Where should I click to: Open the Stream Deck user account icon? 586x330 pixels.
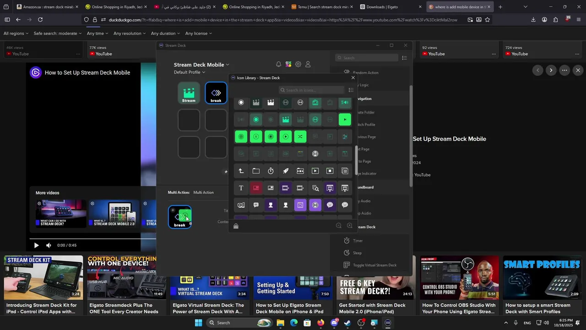pos(308,65)
